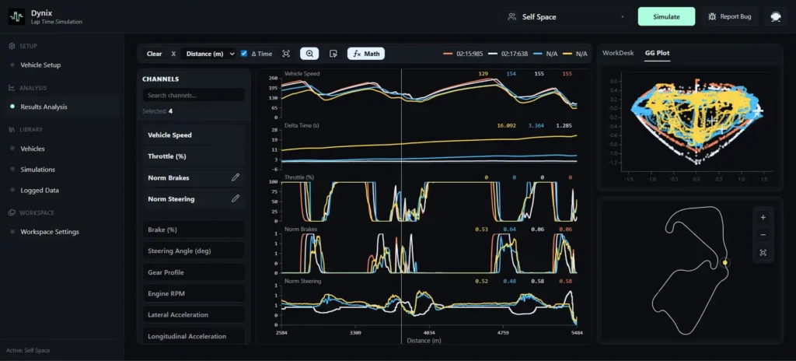The height and width of the screenshot is (361, 796).
Task: Click the 3.364 delta time value
Action: click(536, 125)
